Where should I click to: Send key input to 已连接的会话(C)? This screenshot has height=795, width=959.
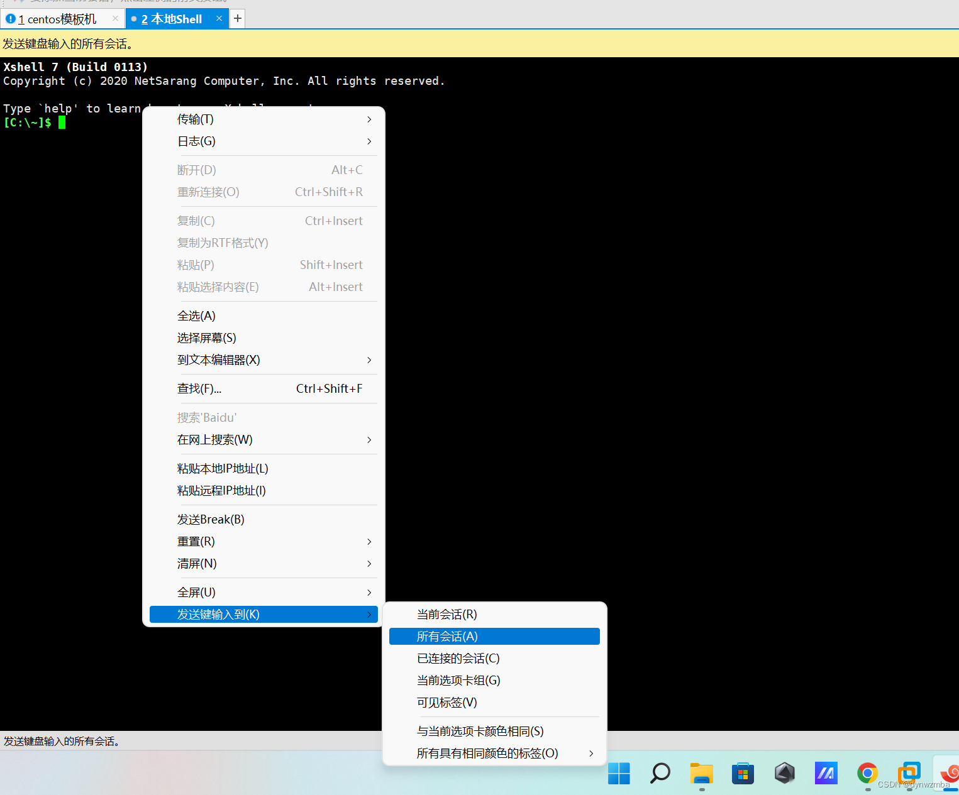494,659
